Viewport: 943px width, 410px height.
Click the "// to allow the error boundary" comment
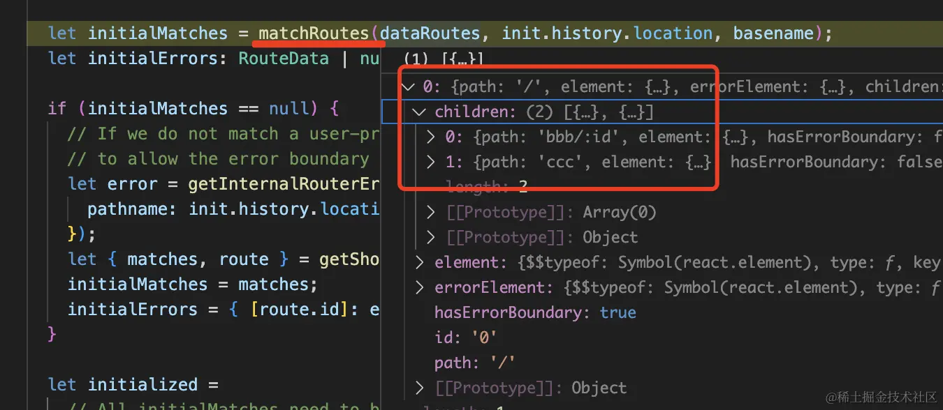pyautogui.click(x=219, y=159)
